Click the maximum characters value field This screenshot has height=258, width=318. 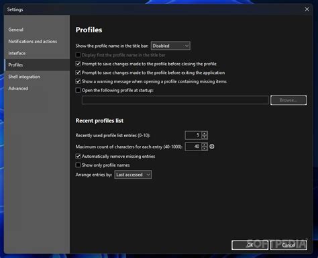pos(193,146)
